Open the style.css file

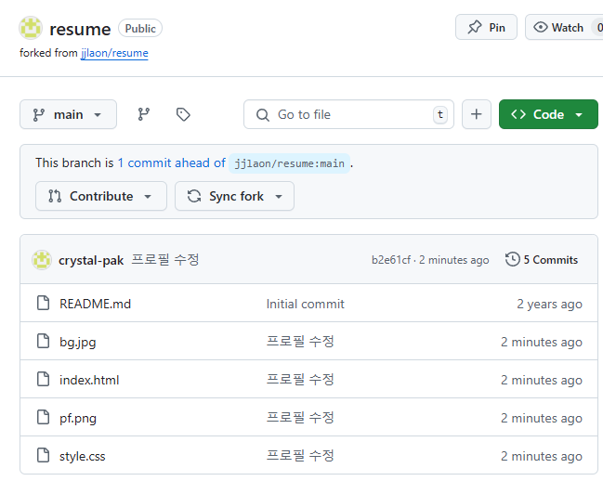pos(83,456)
